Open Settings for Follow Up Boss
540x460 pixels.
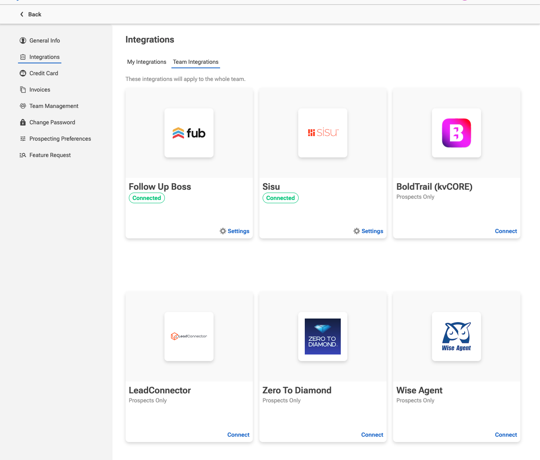[x=239, y=231]
